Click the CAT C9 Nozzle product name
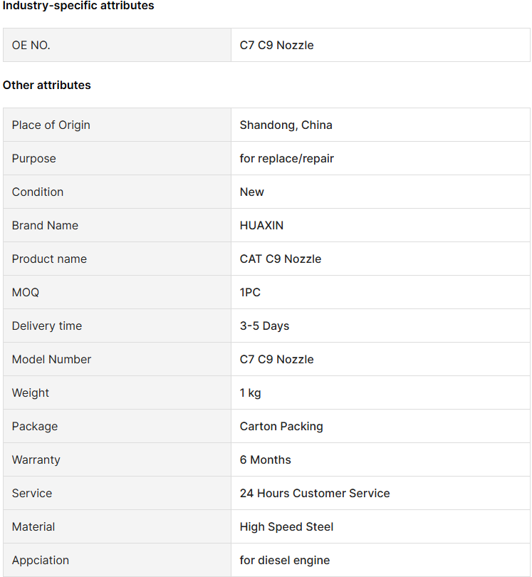This screenshot has height=577, width=532. (281, 259)
